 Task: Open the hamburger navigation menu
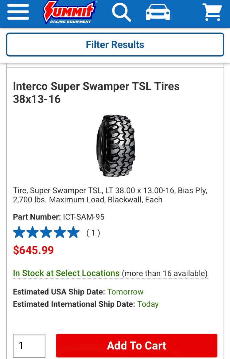coord(18,12)
